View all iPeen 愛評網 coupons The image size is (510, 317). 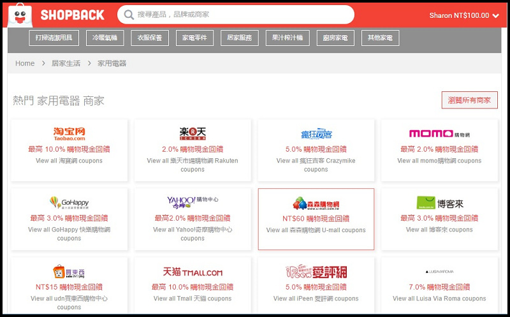[x=316, y=299]
